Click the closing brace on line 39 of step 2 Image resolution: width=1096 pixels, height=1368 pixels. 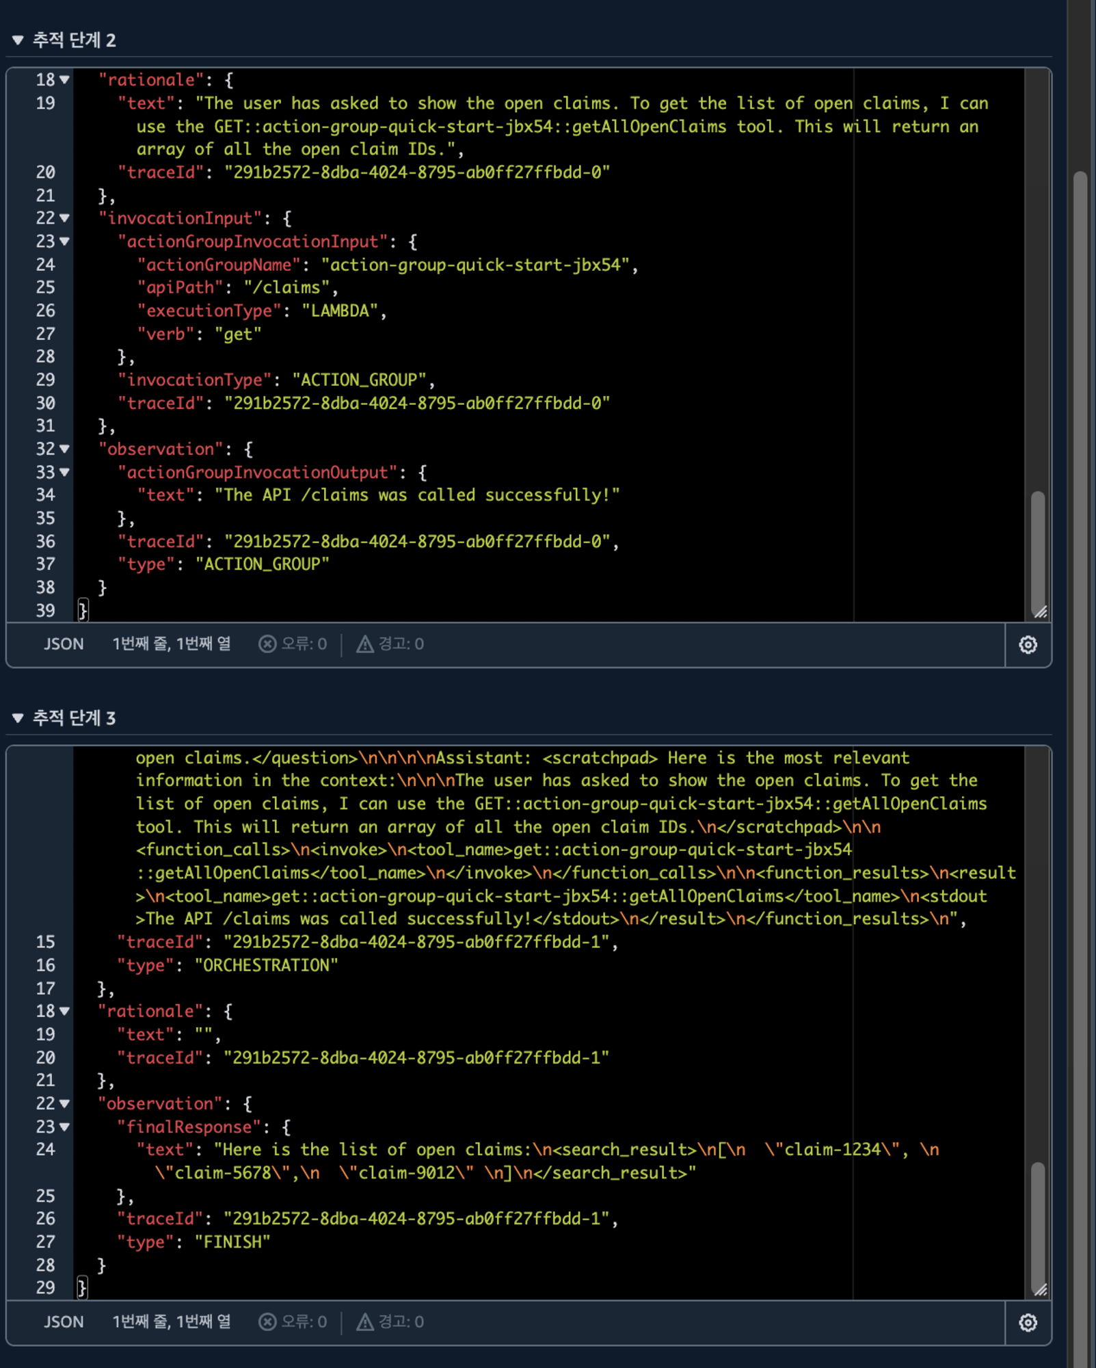[83, 610]
